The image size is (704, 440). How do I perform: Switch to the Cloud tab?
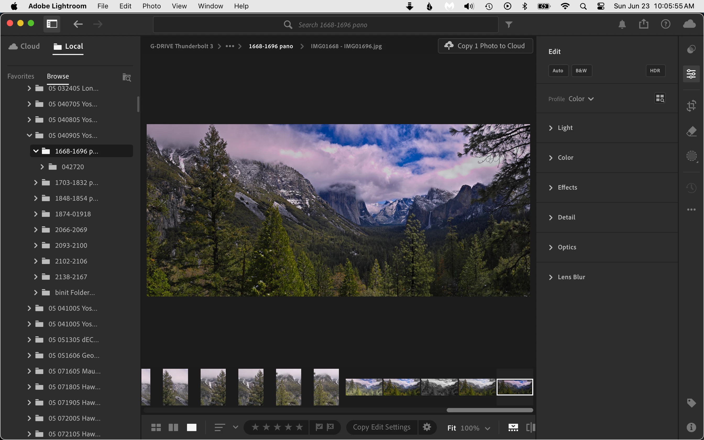click(x=24, y=46)
